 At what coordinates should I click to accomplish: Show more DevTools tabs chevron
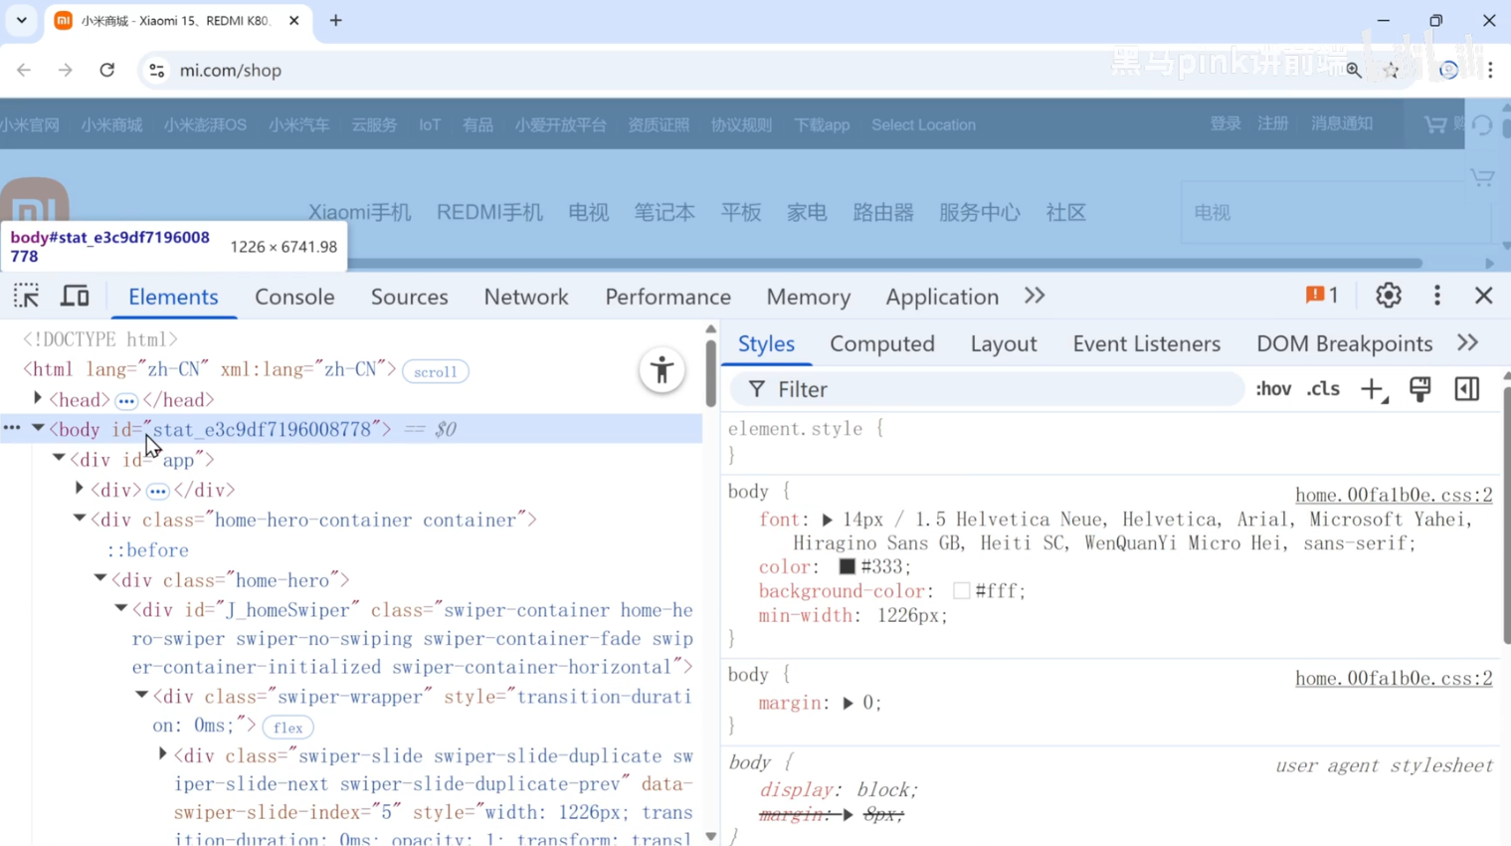point(1035,296)
